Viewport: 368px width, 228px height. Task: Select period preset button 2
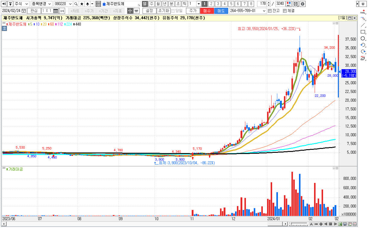(211, 4)
